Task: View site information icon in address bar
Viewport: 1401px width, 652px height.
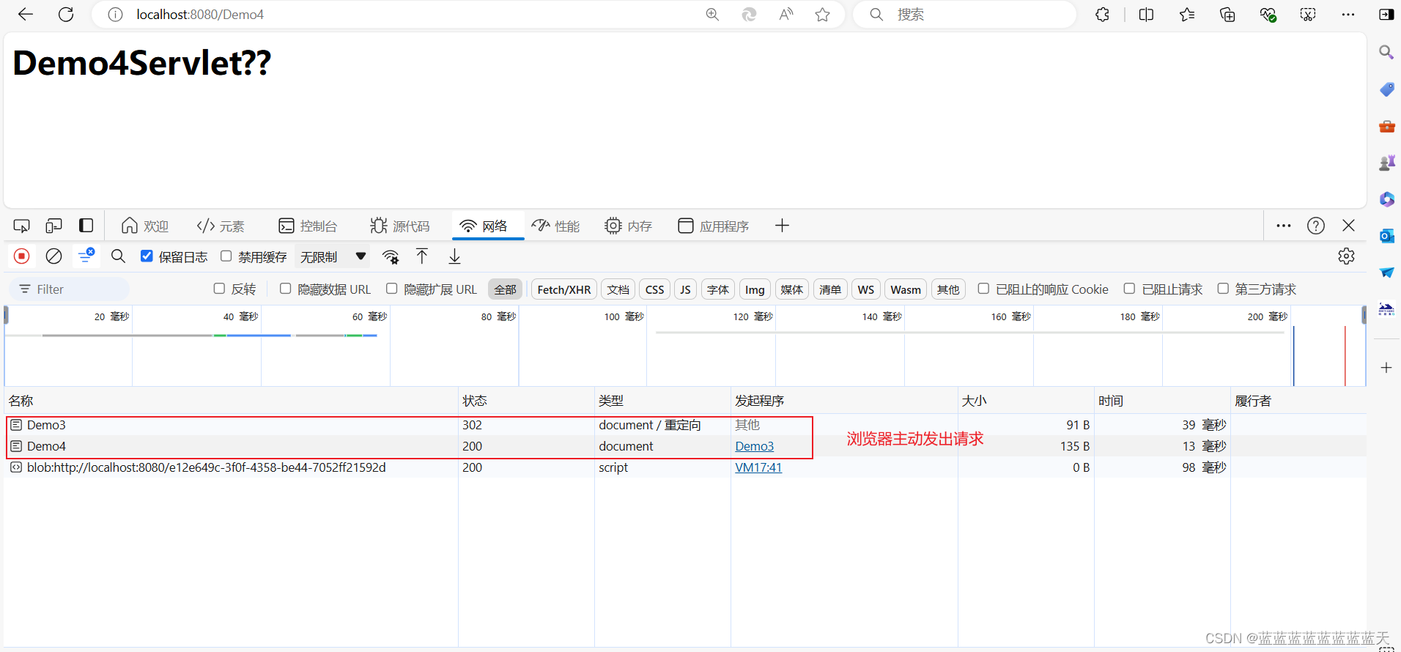Action: point(115,15)
